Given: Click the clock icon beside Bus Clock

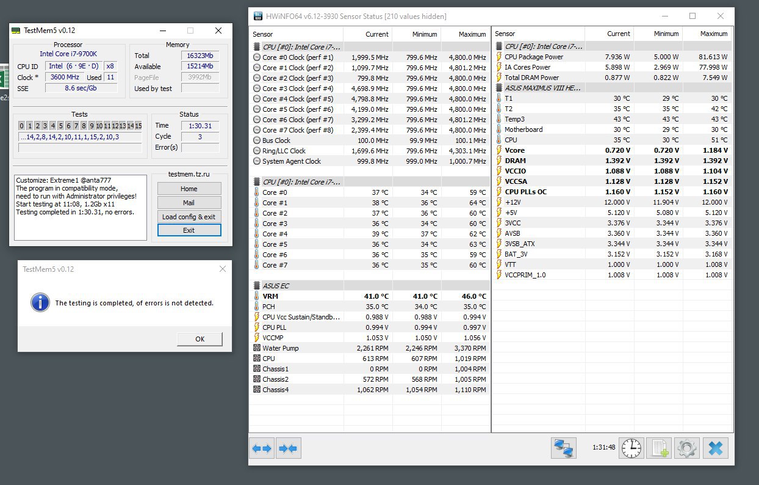Looking at the screenshot, I should coord(257,140).
